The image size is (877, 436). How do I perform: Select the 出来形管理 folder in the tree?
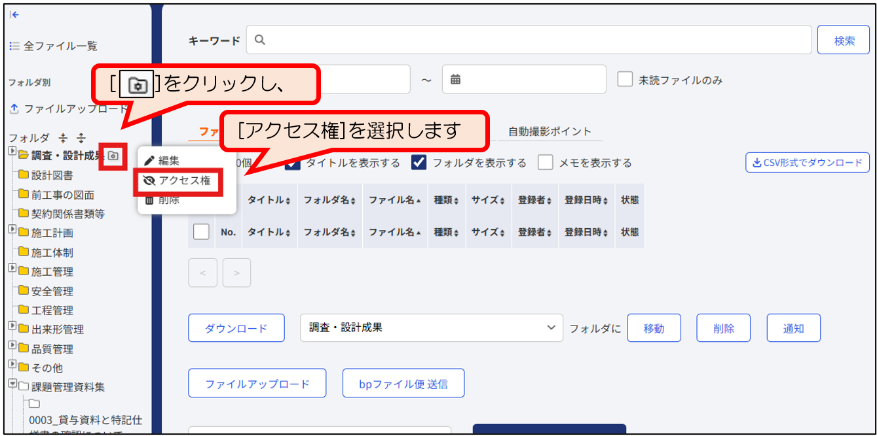pyautogui.click(x=58, y=329)
